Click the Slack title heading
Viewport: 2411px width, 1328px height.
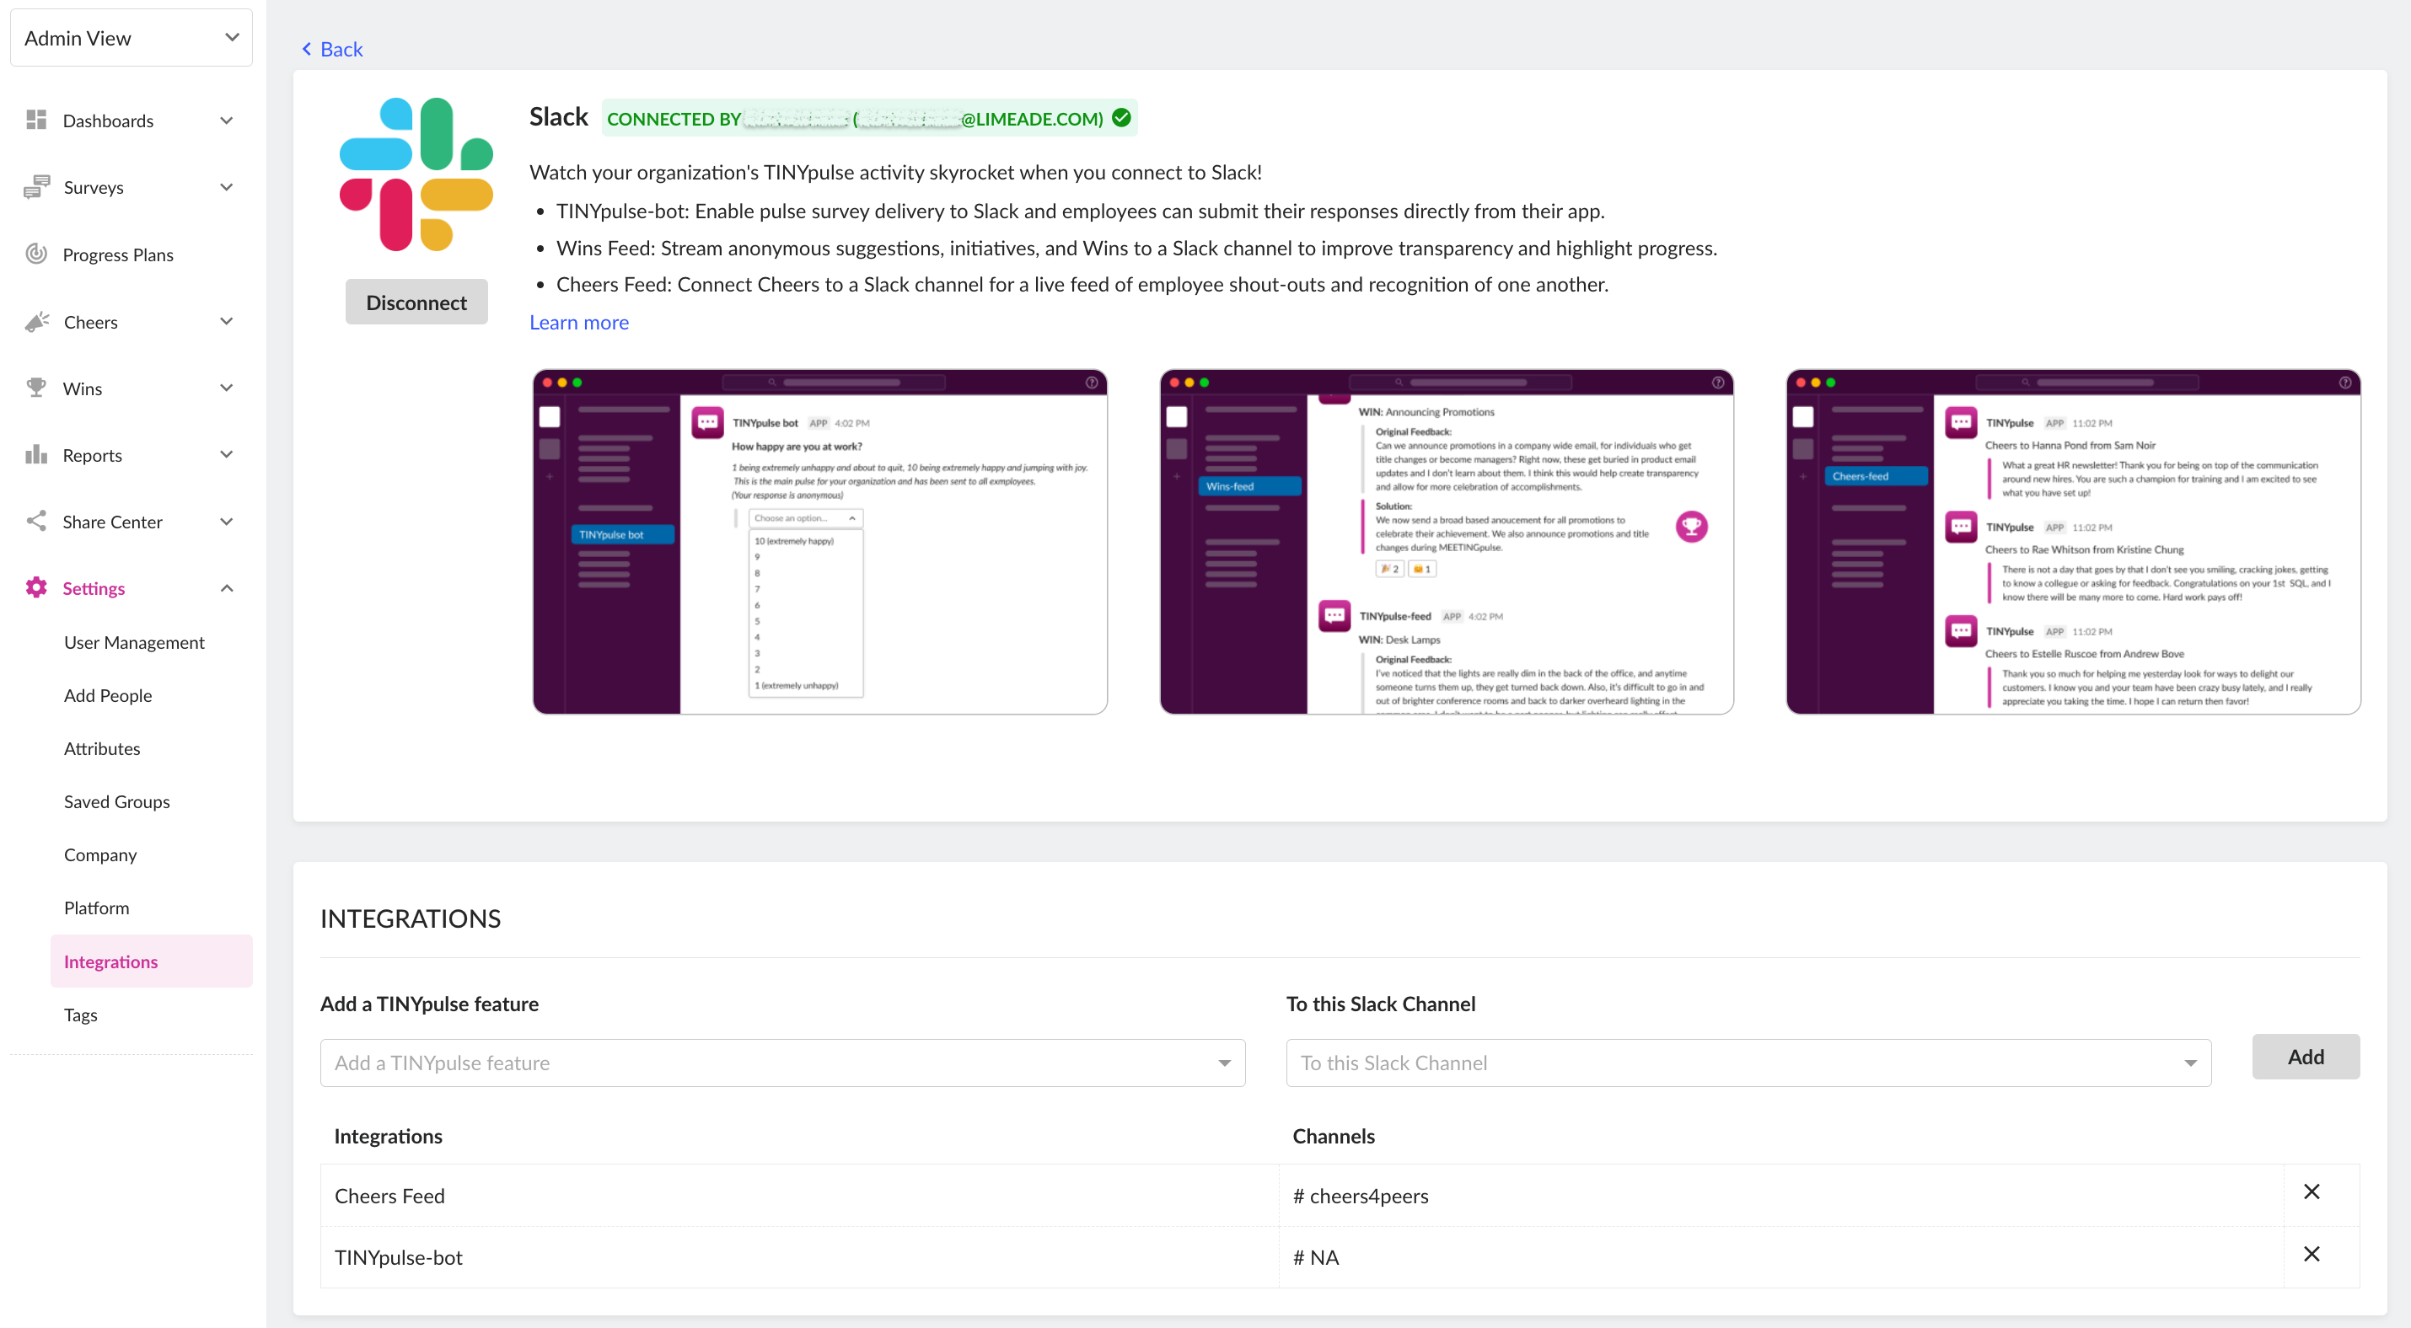pyautogui.click(x=558, y=117)
